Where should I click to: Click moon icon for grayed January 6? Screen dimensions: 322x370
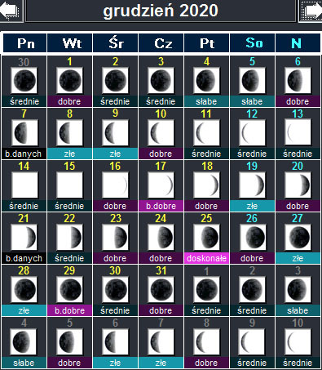point(115,342)
